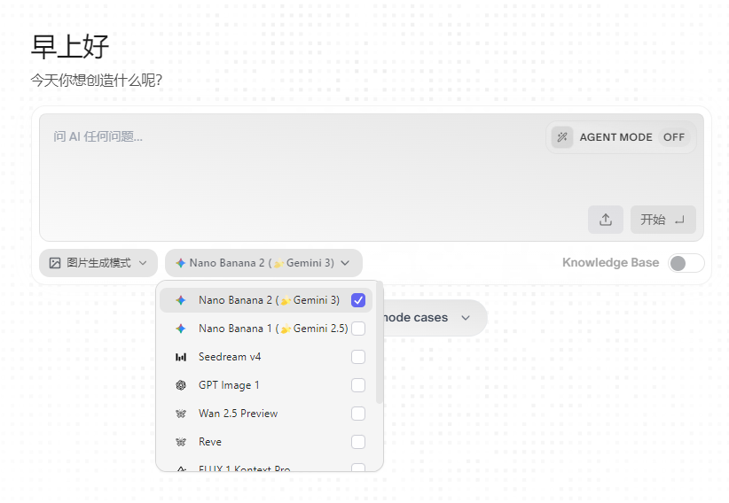
Task: Uncheck the Nano Banana 2 checkbox
Action: tap(358, 300)
